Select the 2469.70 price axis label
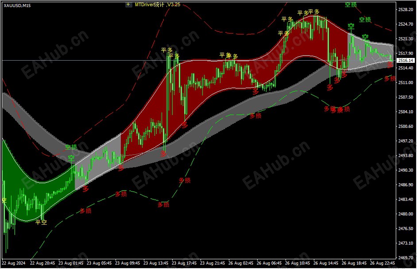The width and height of the screenshot is (417, 269). point(405,257)
